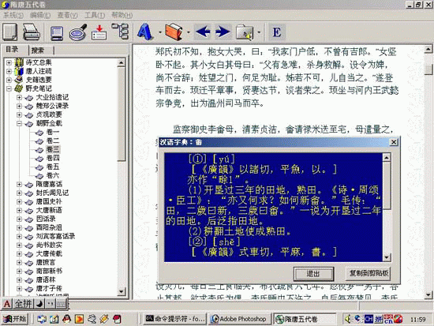Viewport: 434px width, 326px height.
Task: Click the printer icon in the toolbar
Action: pos(32,32)
